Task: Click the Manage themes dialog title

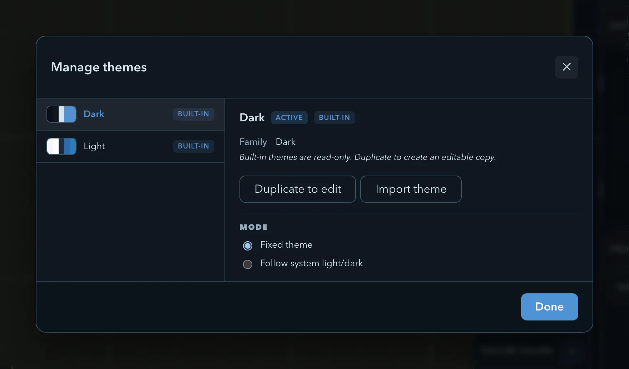Action: point(99,67)
